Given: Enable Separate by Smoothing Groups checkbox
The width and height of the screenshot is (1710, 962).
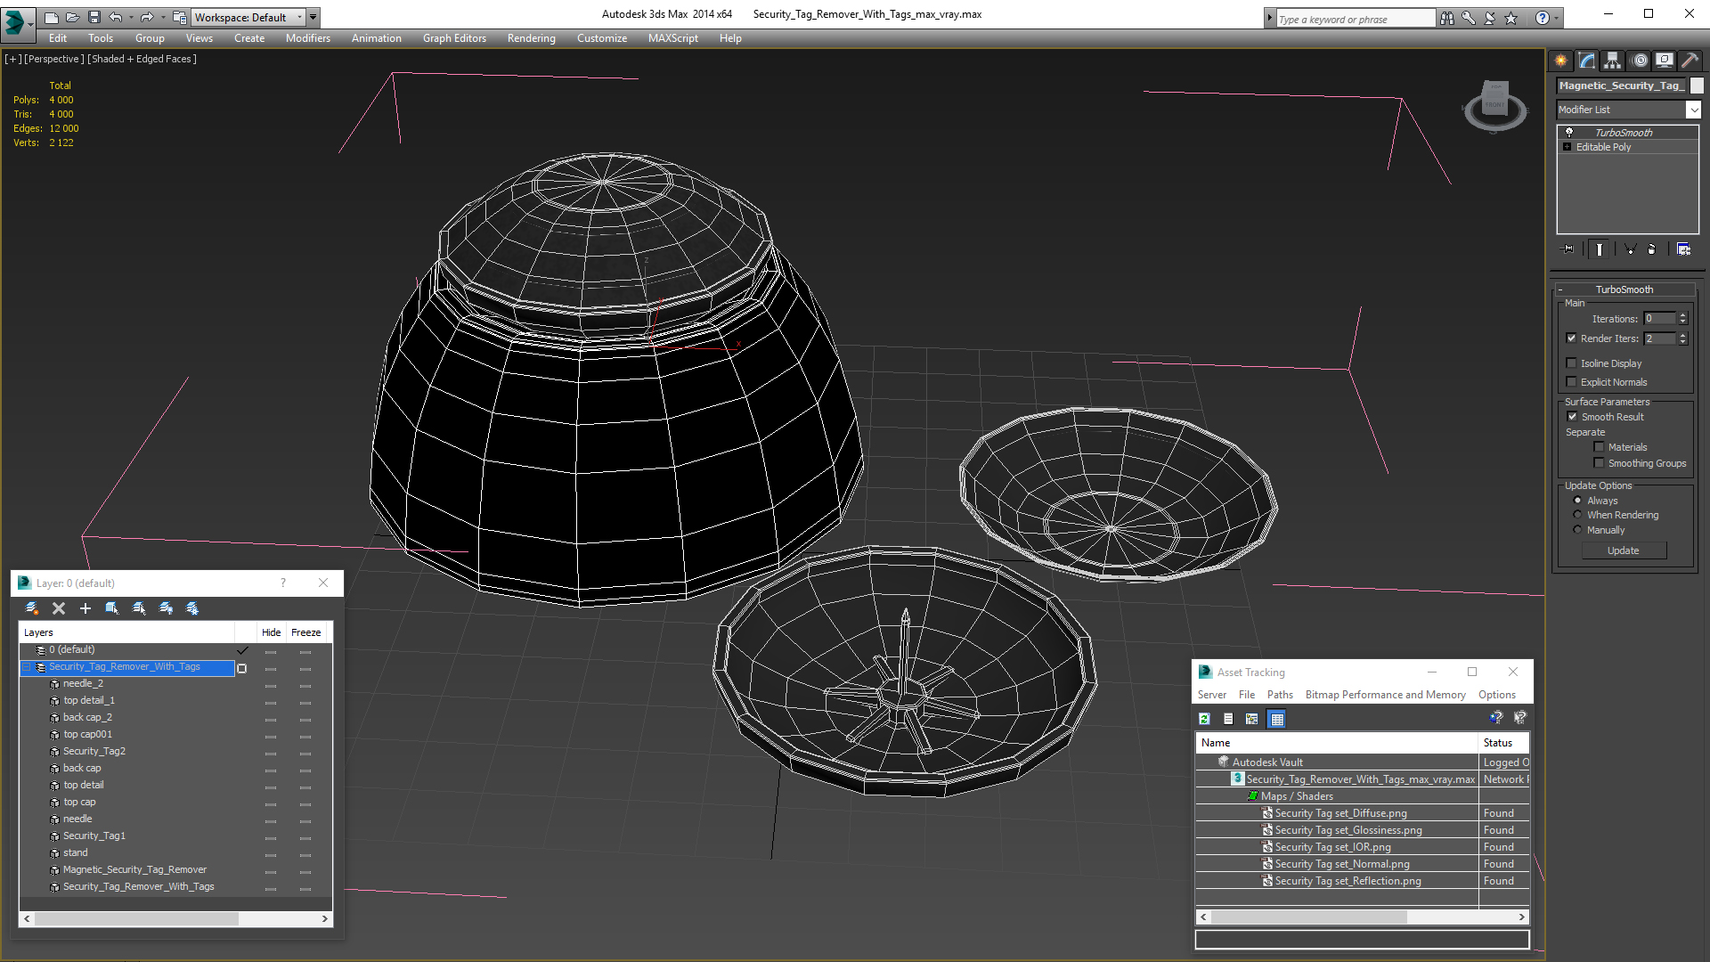Looking at the screenshot, I should click(x=1599, y=463).
